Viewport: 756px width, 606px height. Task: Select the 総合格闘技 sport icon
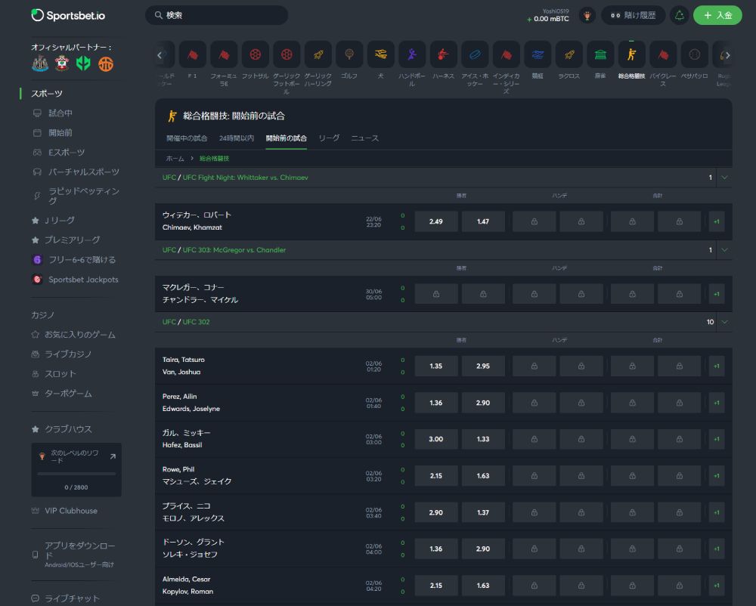(631, 54)
